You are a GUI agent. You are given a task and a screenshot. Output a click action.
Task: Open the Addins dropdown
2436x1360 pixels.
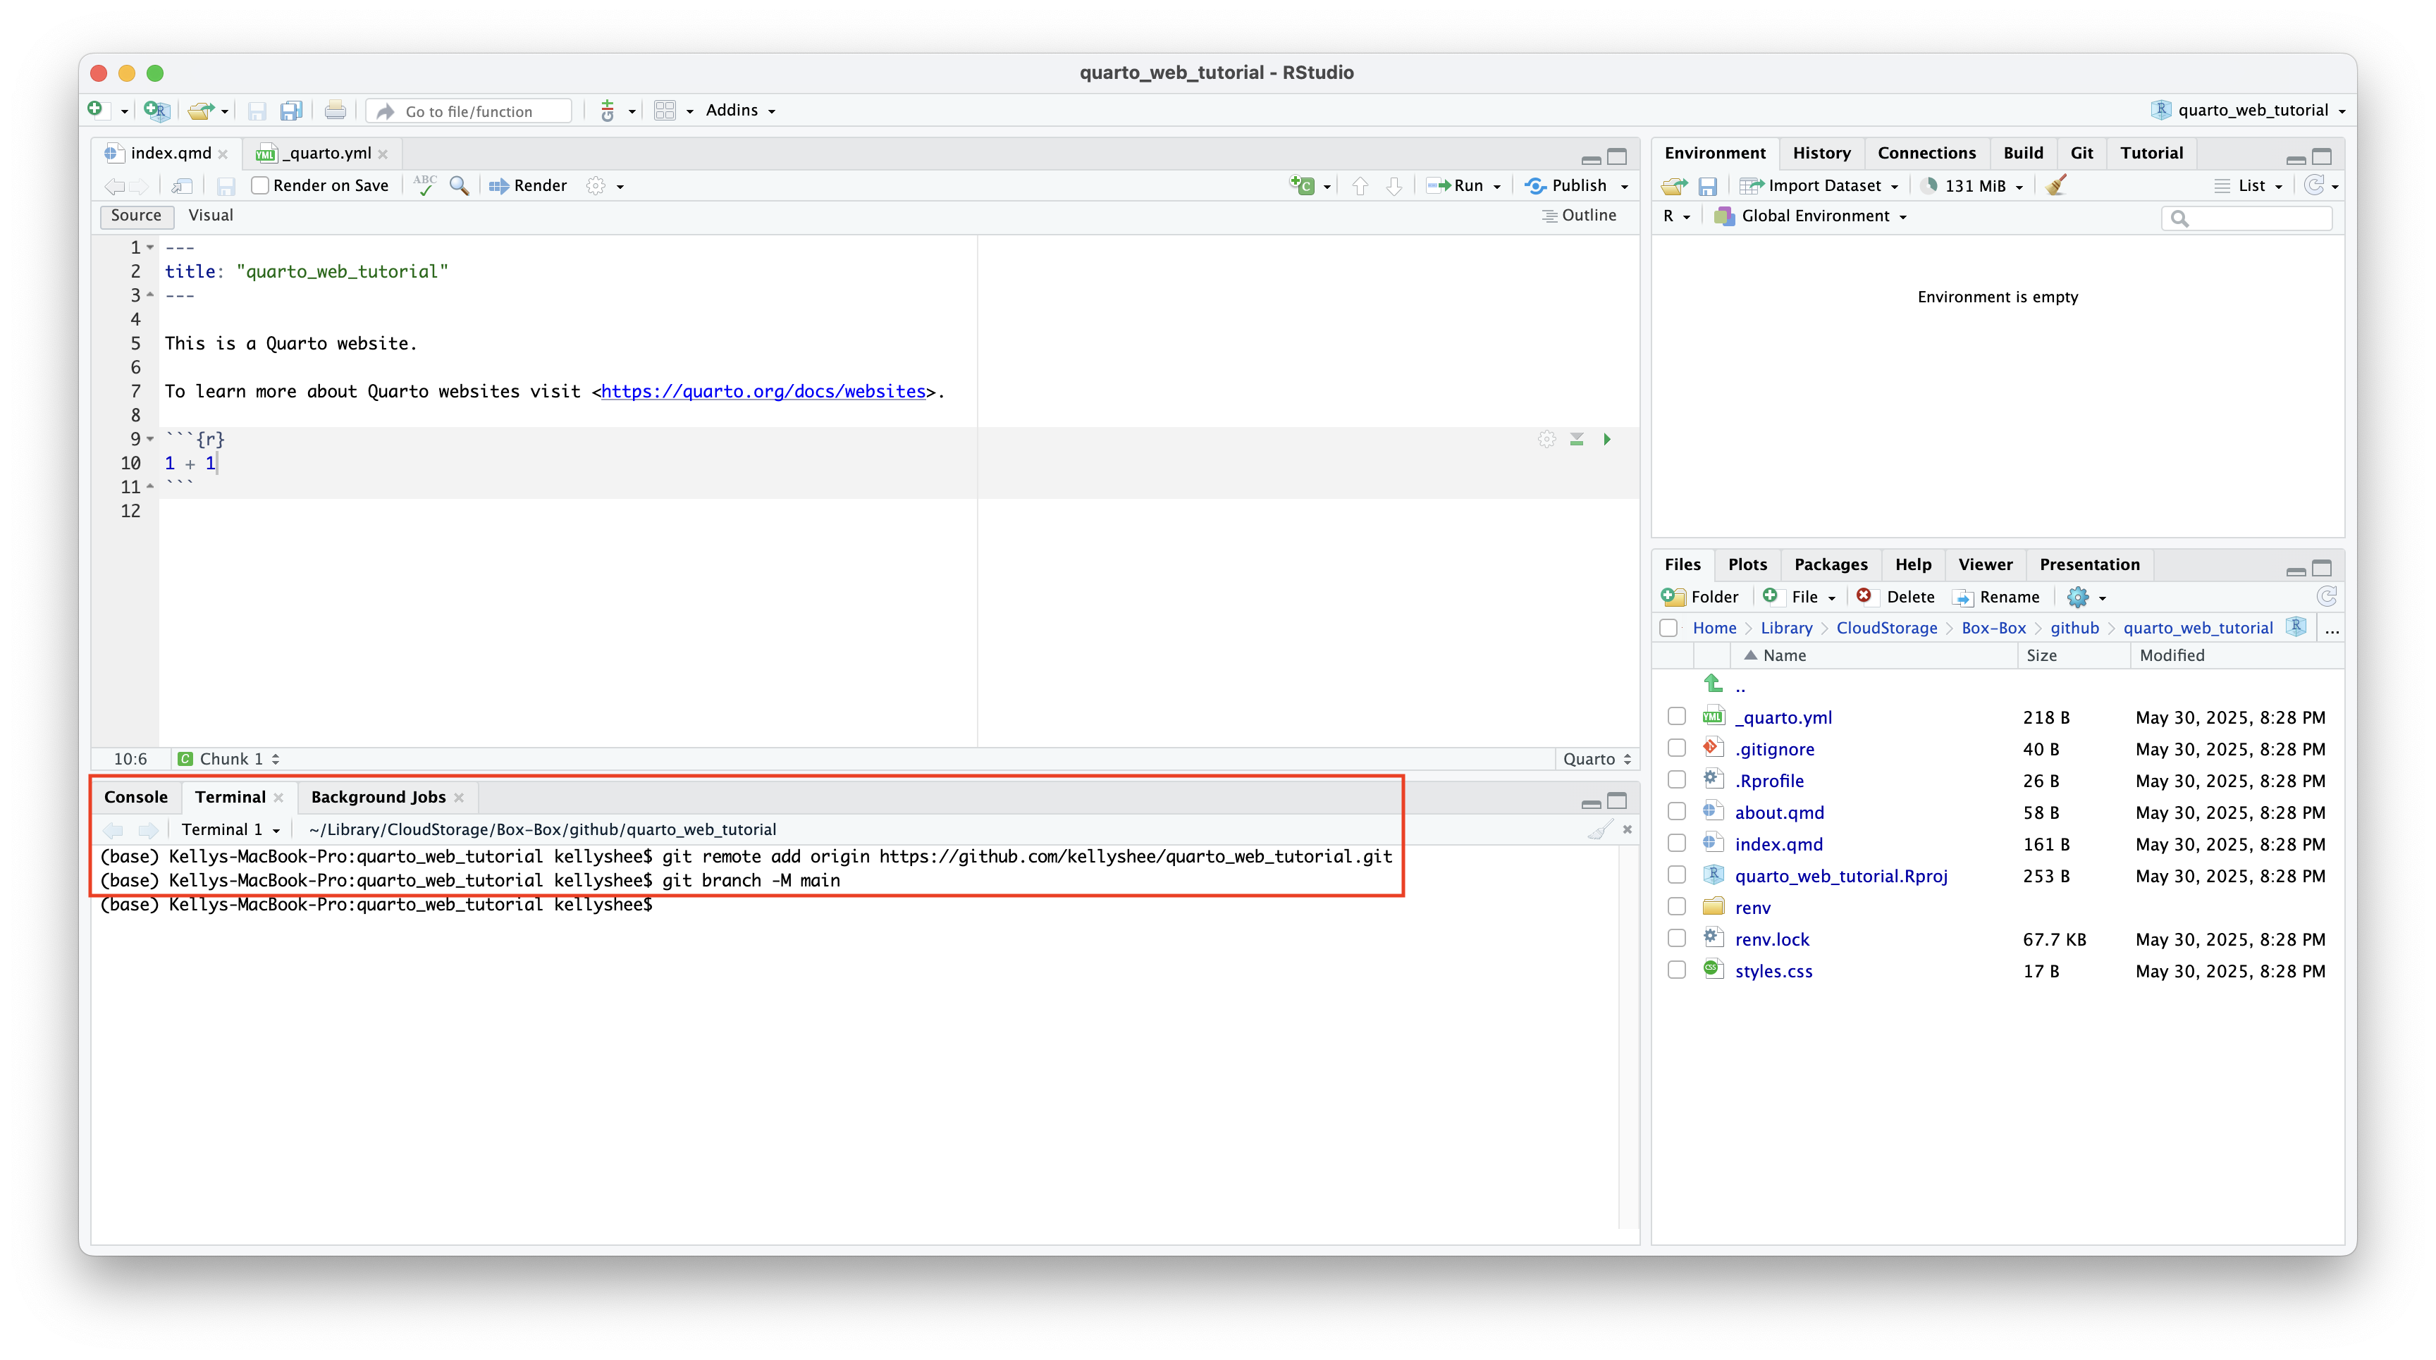(740, 111)
